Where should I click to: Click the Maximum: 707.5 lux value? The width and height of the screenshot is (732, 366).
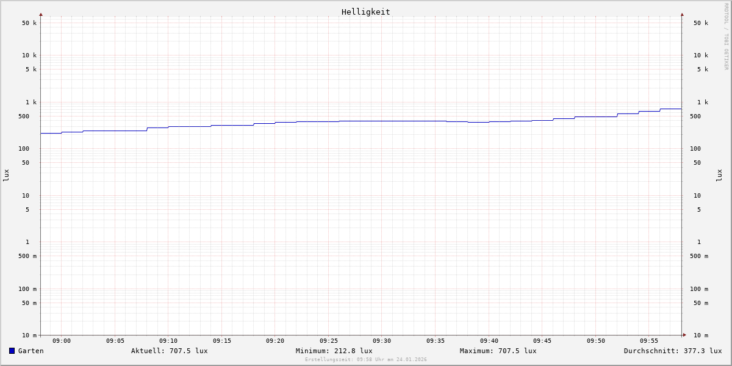(x=498, y=351)
